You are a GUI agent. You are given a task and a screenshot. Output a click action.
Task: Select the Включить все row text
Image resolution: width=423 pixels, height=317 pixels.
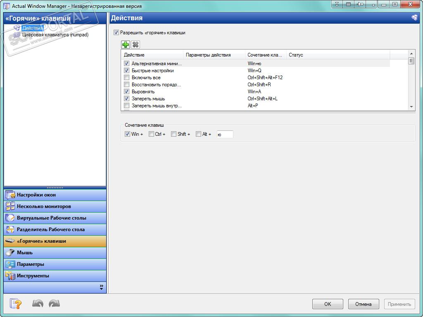[x=146, y=78]
